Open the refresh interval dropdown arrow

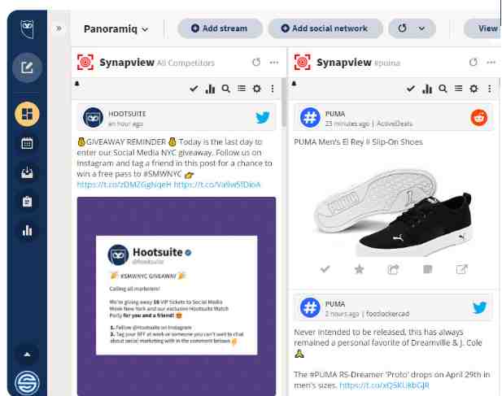421,28
